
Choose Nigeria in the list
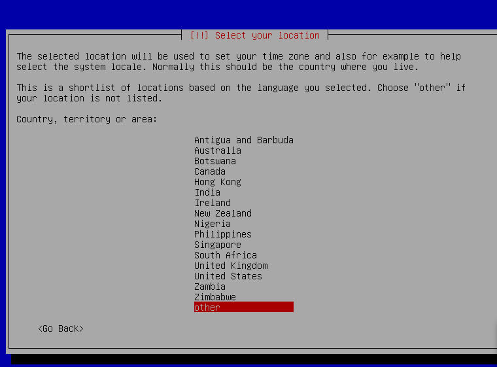pos(213,224)
